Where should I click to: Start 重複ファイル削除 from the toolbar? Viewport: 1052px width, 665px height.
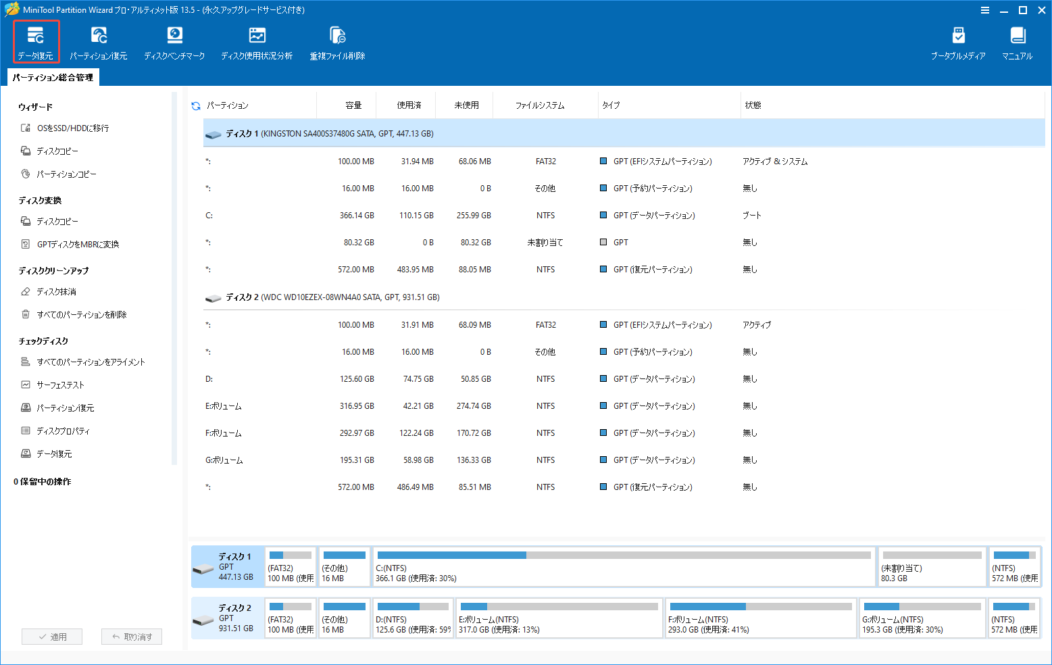(x=336, y=41)
